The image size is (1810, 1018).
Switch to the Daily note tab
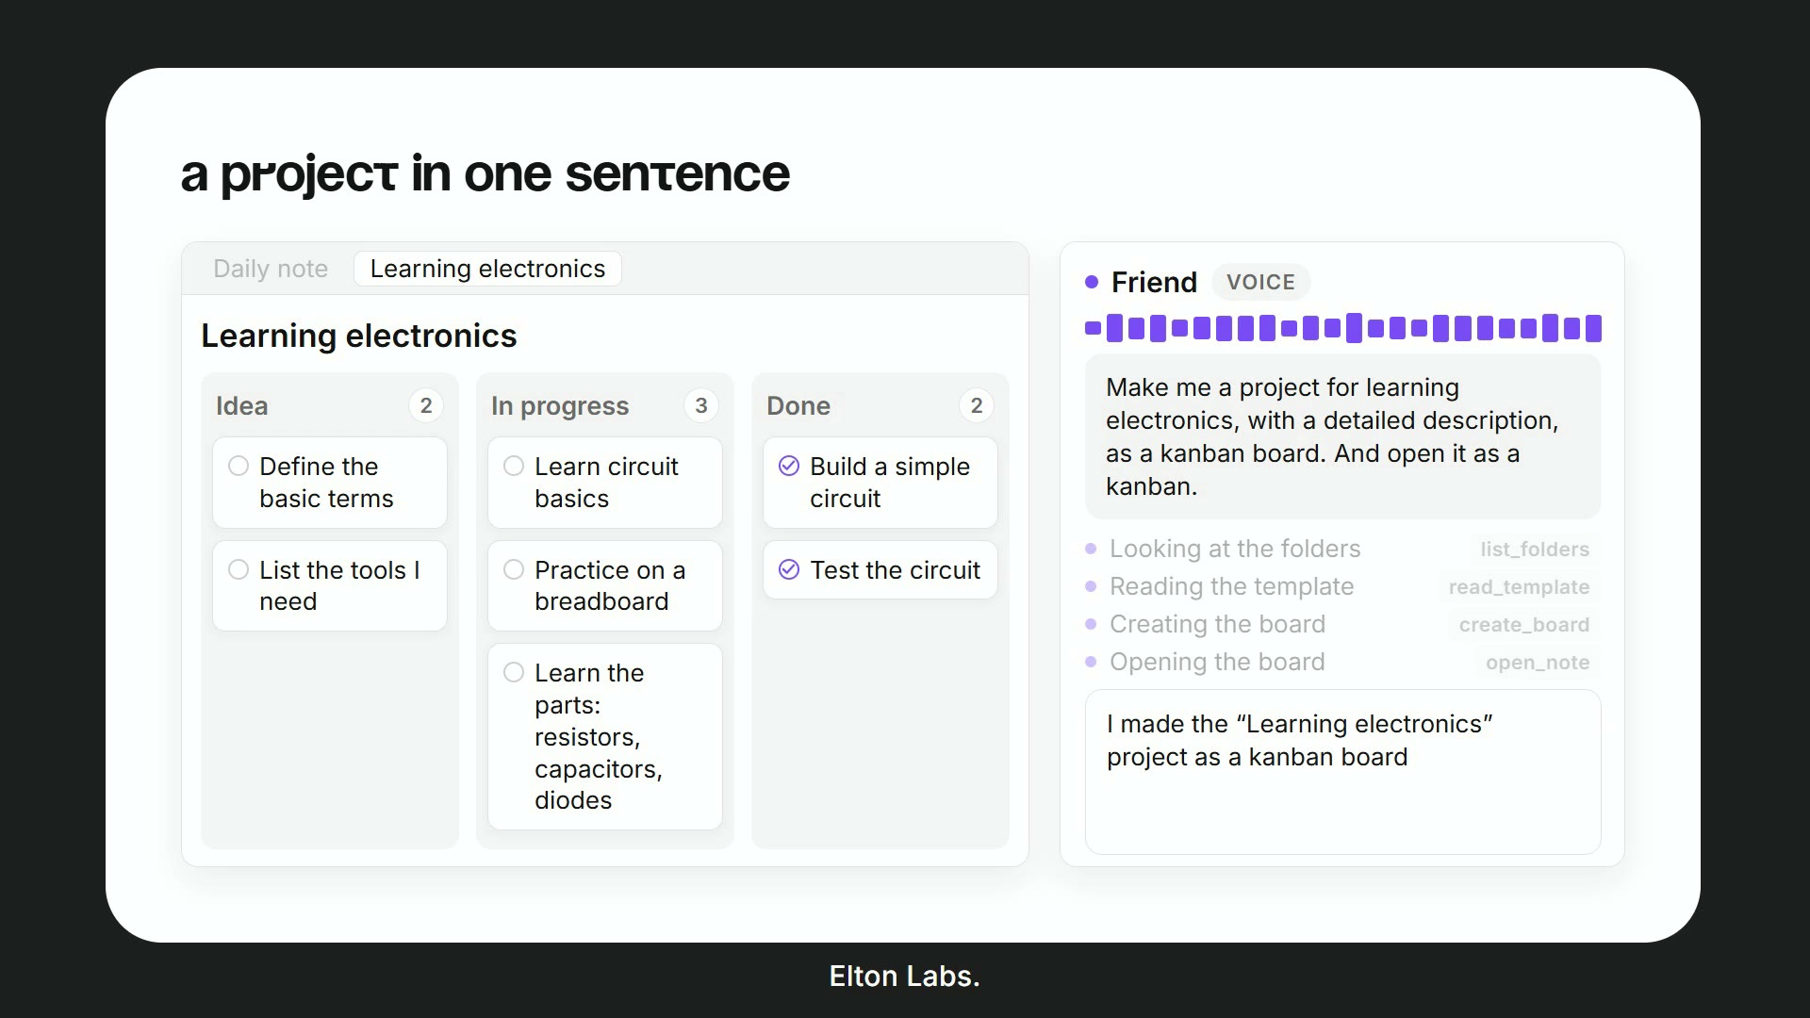pyautogui.click(x=271, y=269)
